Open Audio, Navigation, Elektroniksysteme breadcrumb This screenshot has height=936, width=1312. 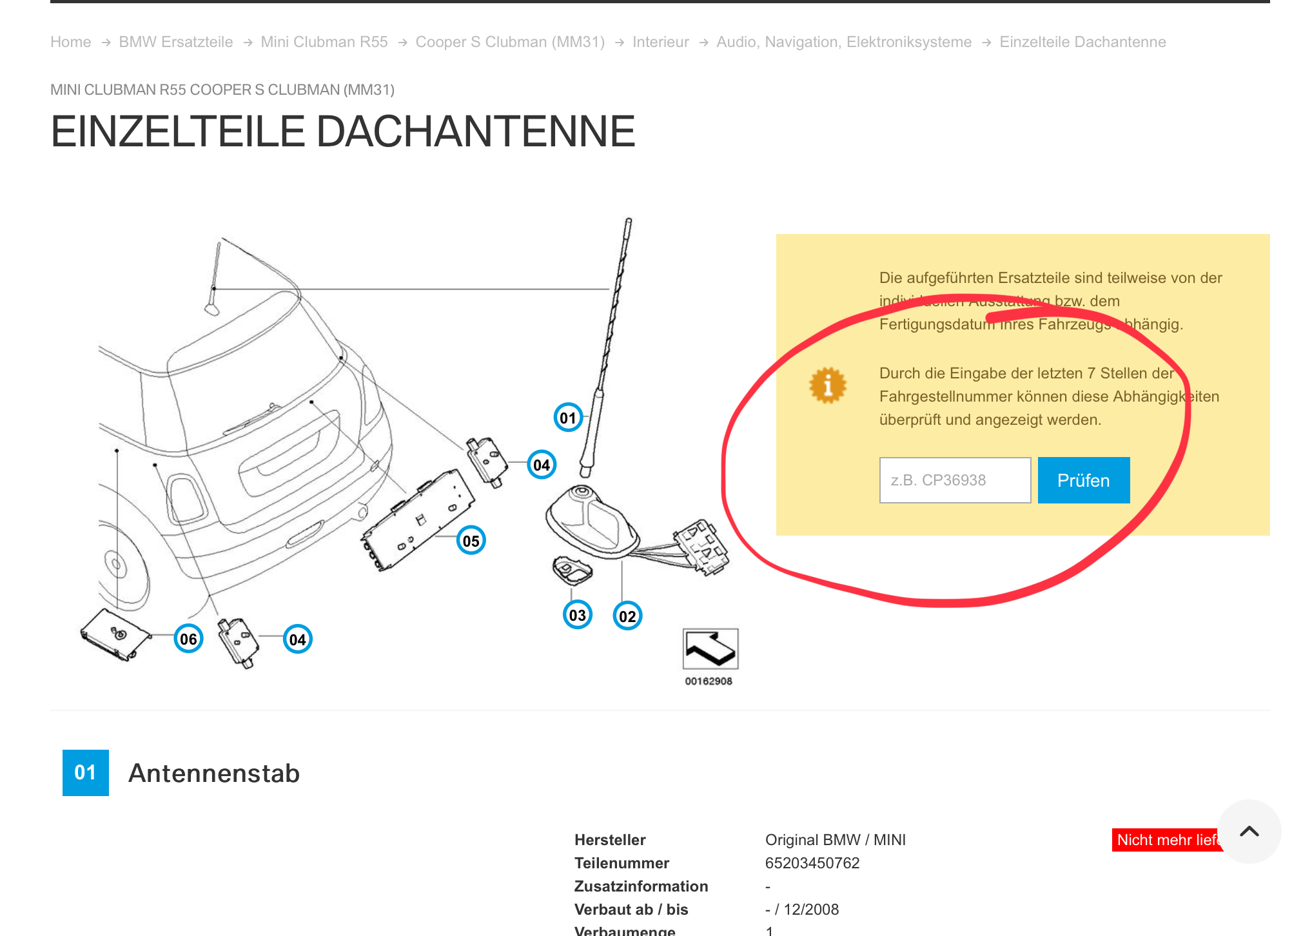[x=843, y=42]
